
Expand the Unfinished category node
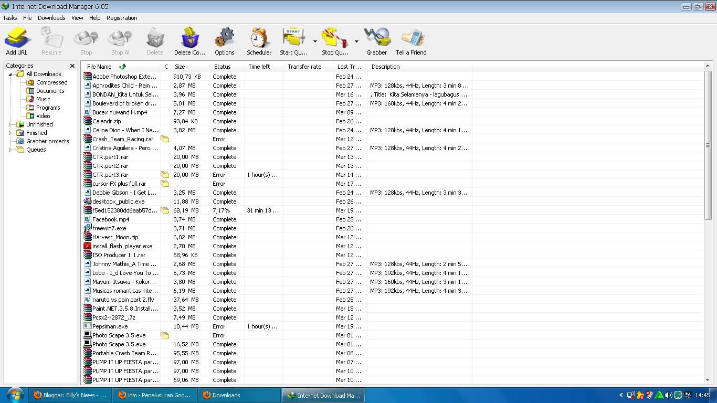coord(10,124)
